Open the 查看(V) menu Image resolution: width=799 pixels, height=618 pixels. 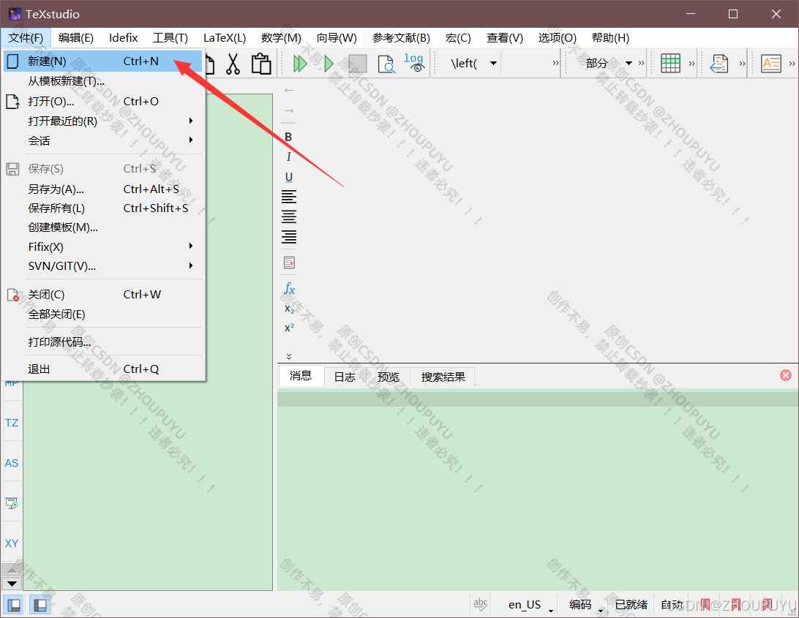coord(504,38)
